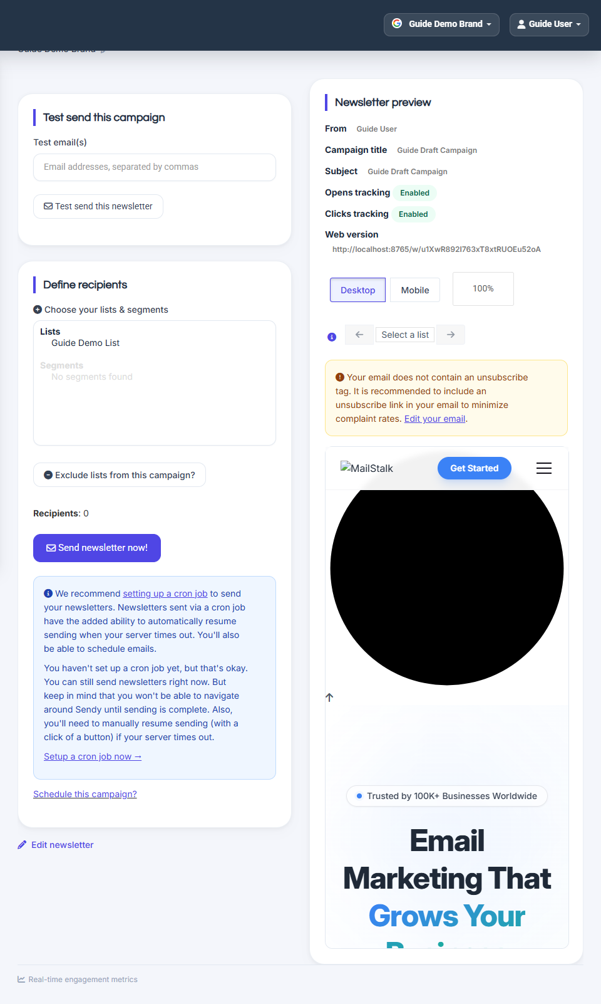Click the up arrow icon in preview
This screenshot has width=601, height=1004.
pos(329,698)
